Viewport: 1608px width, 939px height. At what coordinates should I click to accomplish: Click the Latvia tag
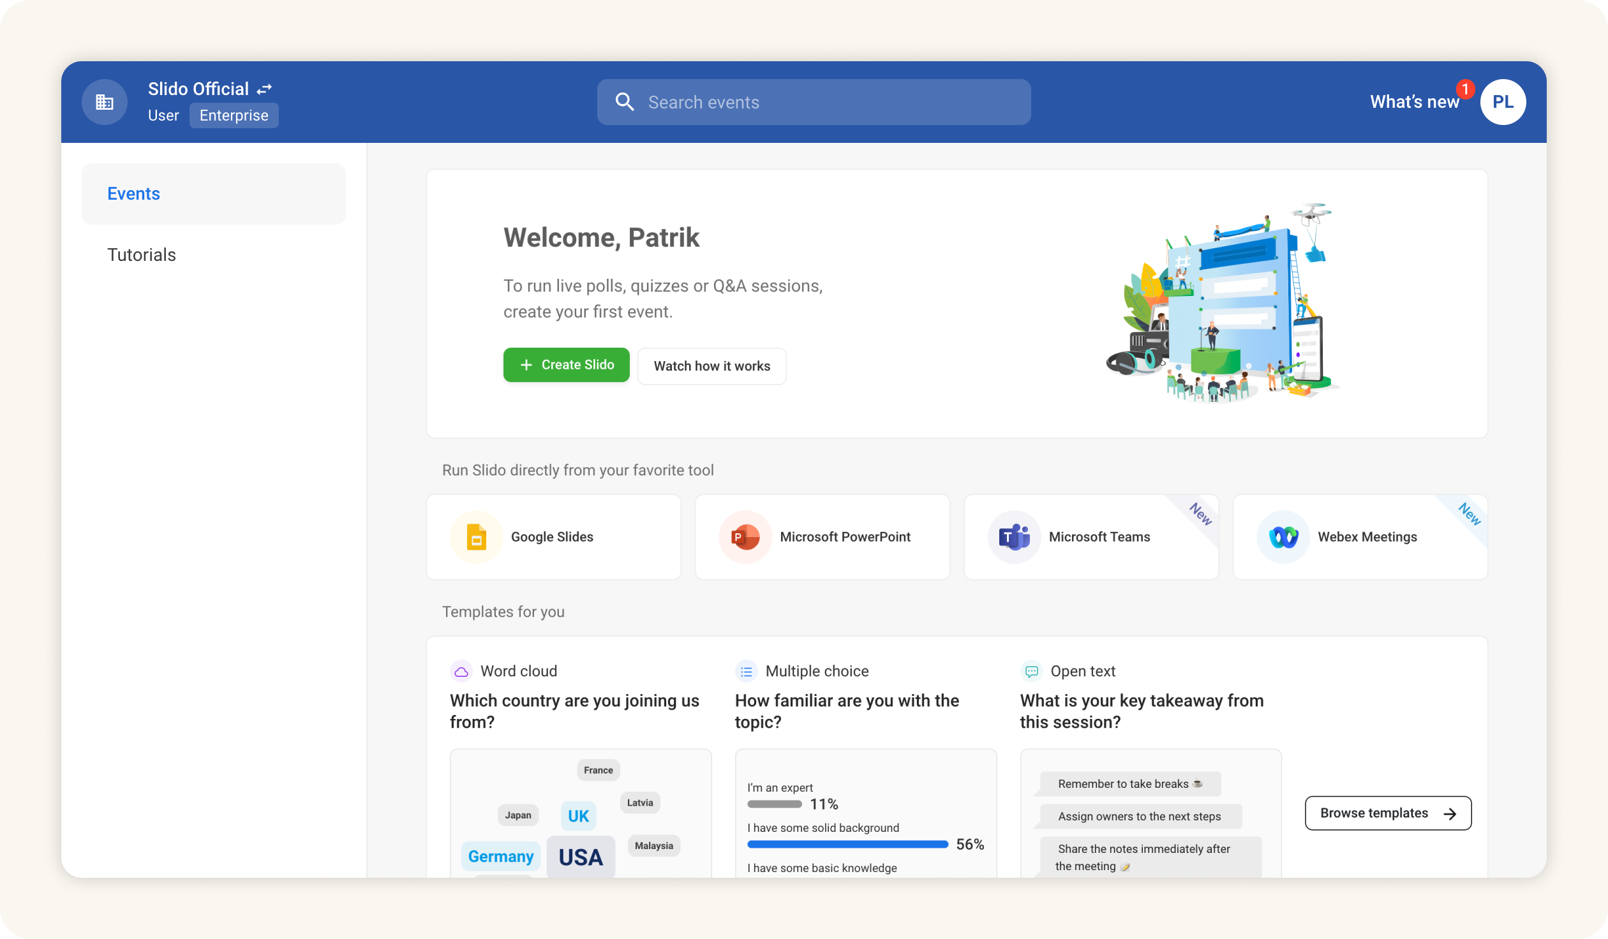pyautogui.click(x=640, y=803)
